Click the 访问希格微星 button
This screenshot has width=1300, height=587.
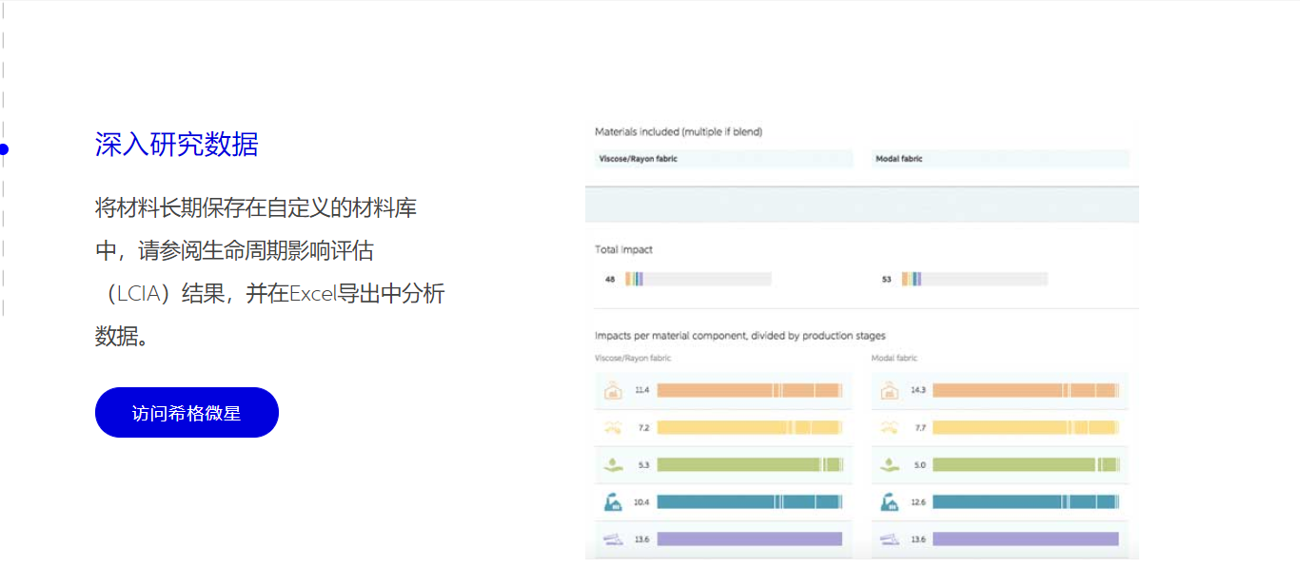187,413
